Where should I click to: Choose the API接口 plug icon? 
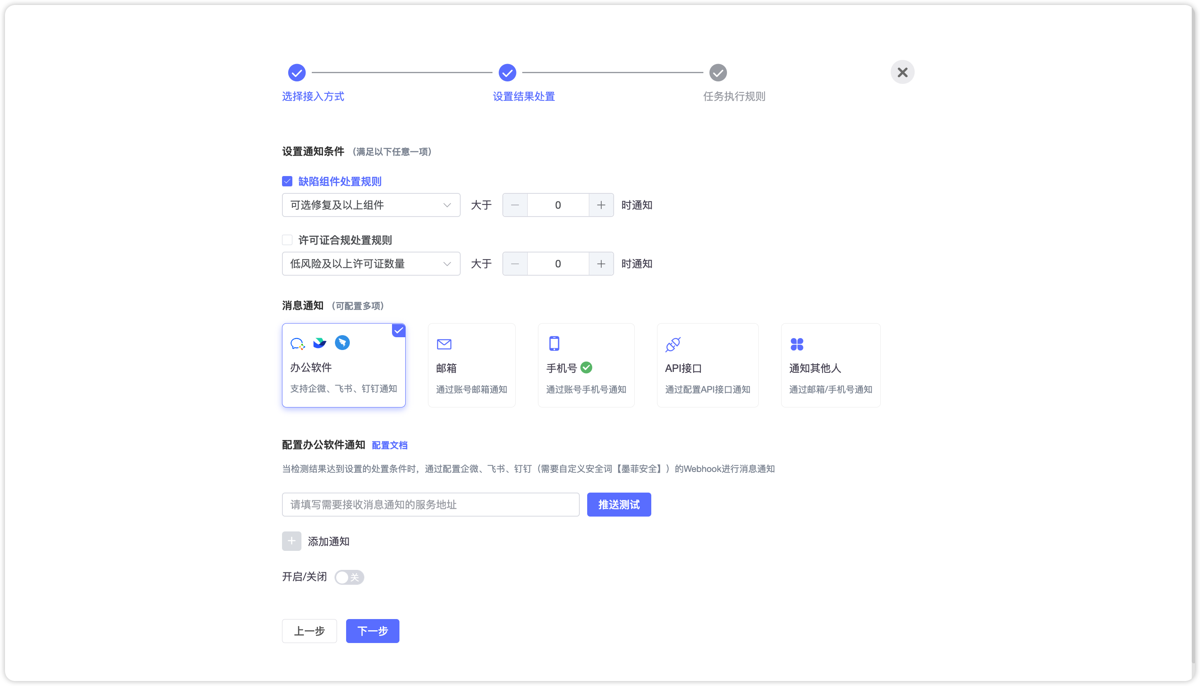(673, 344)
